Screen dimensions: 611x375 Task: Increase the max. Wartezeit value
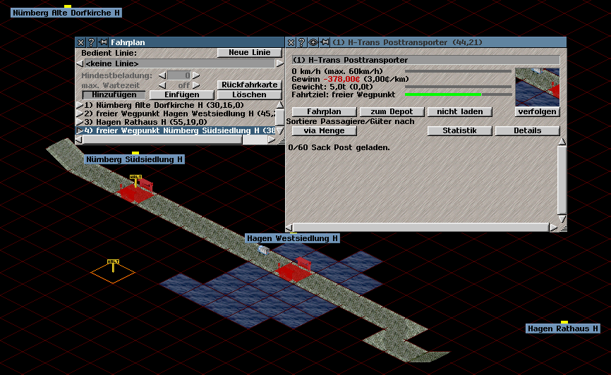tap(196, 85)
